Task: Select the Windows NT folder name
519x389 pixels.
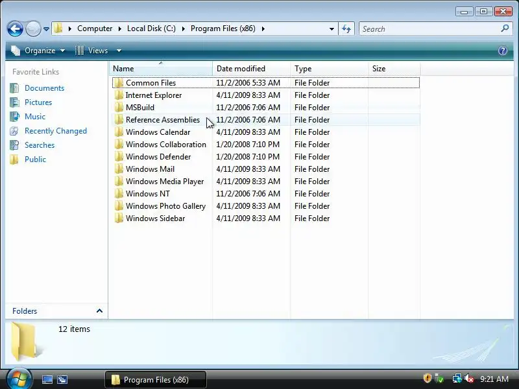Action: (x=148, y=193)
